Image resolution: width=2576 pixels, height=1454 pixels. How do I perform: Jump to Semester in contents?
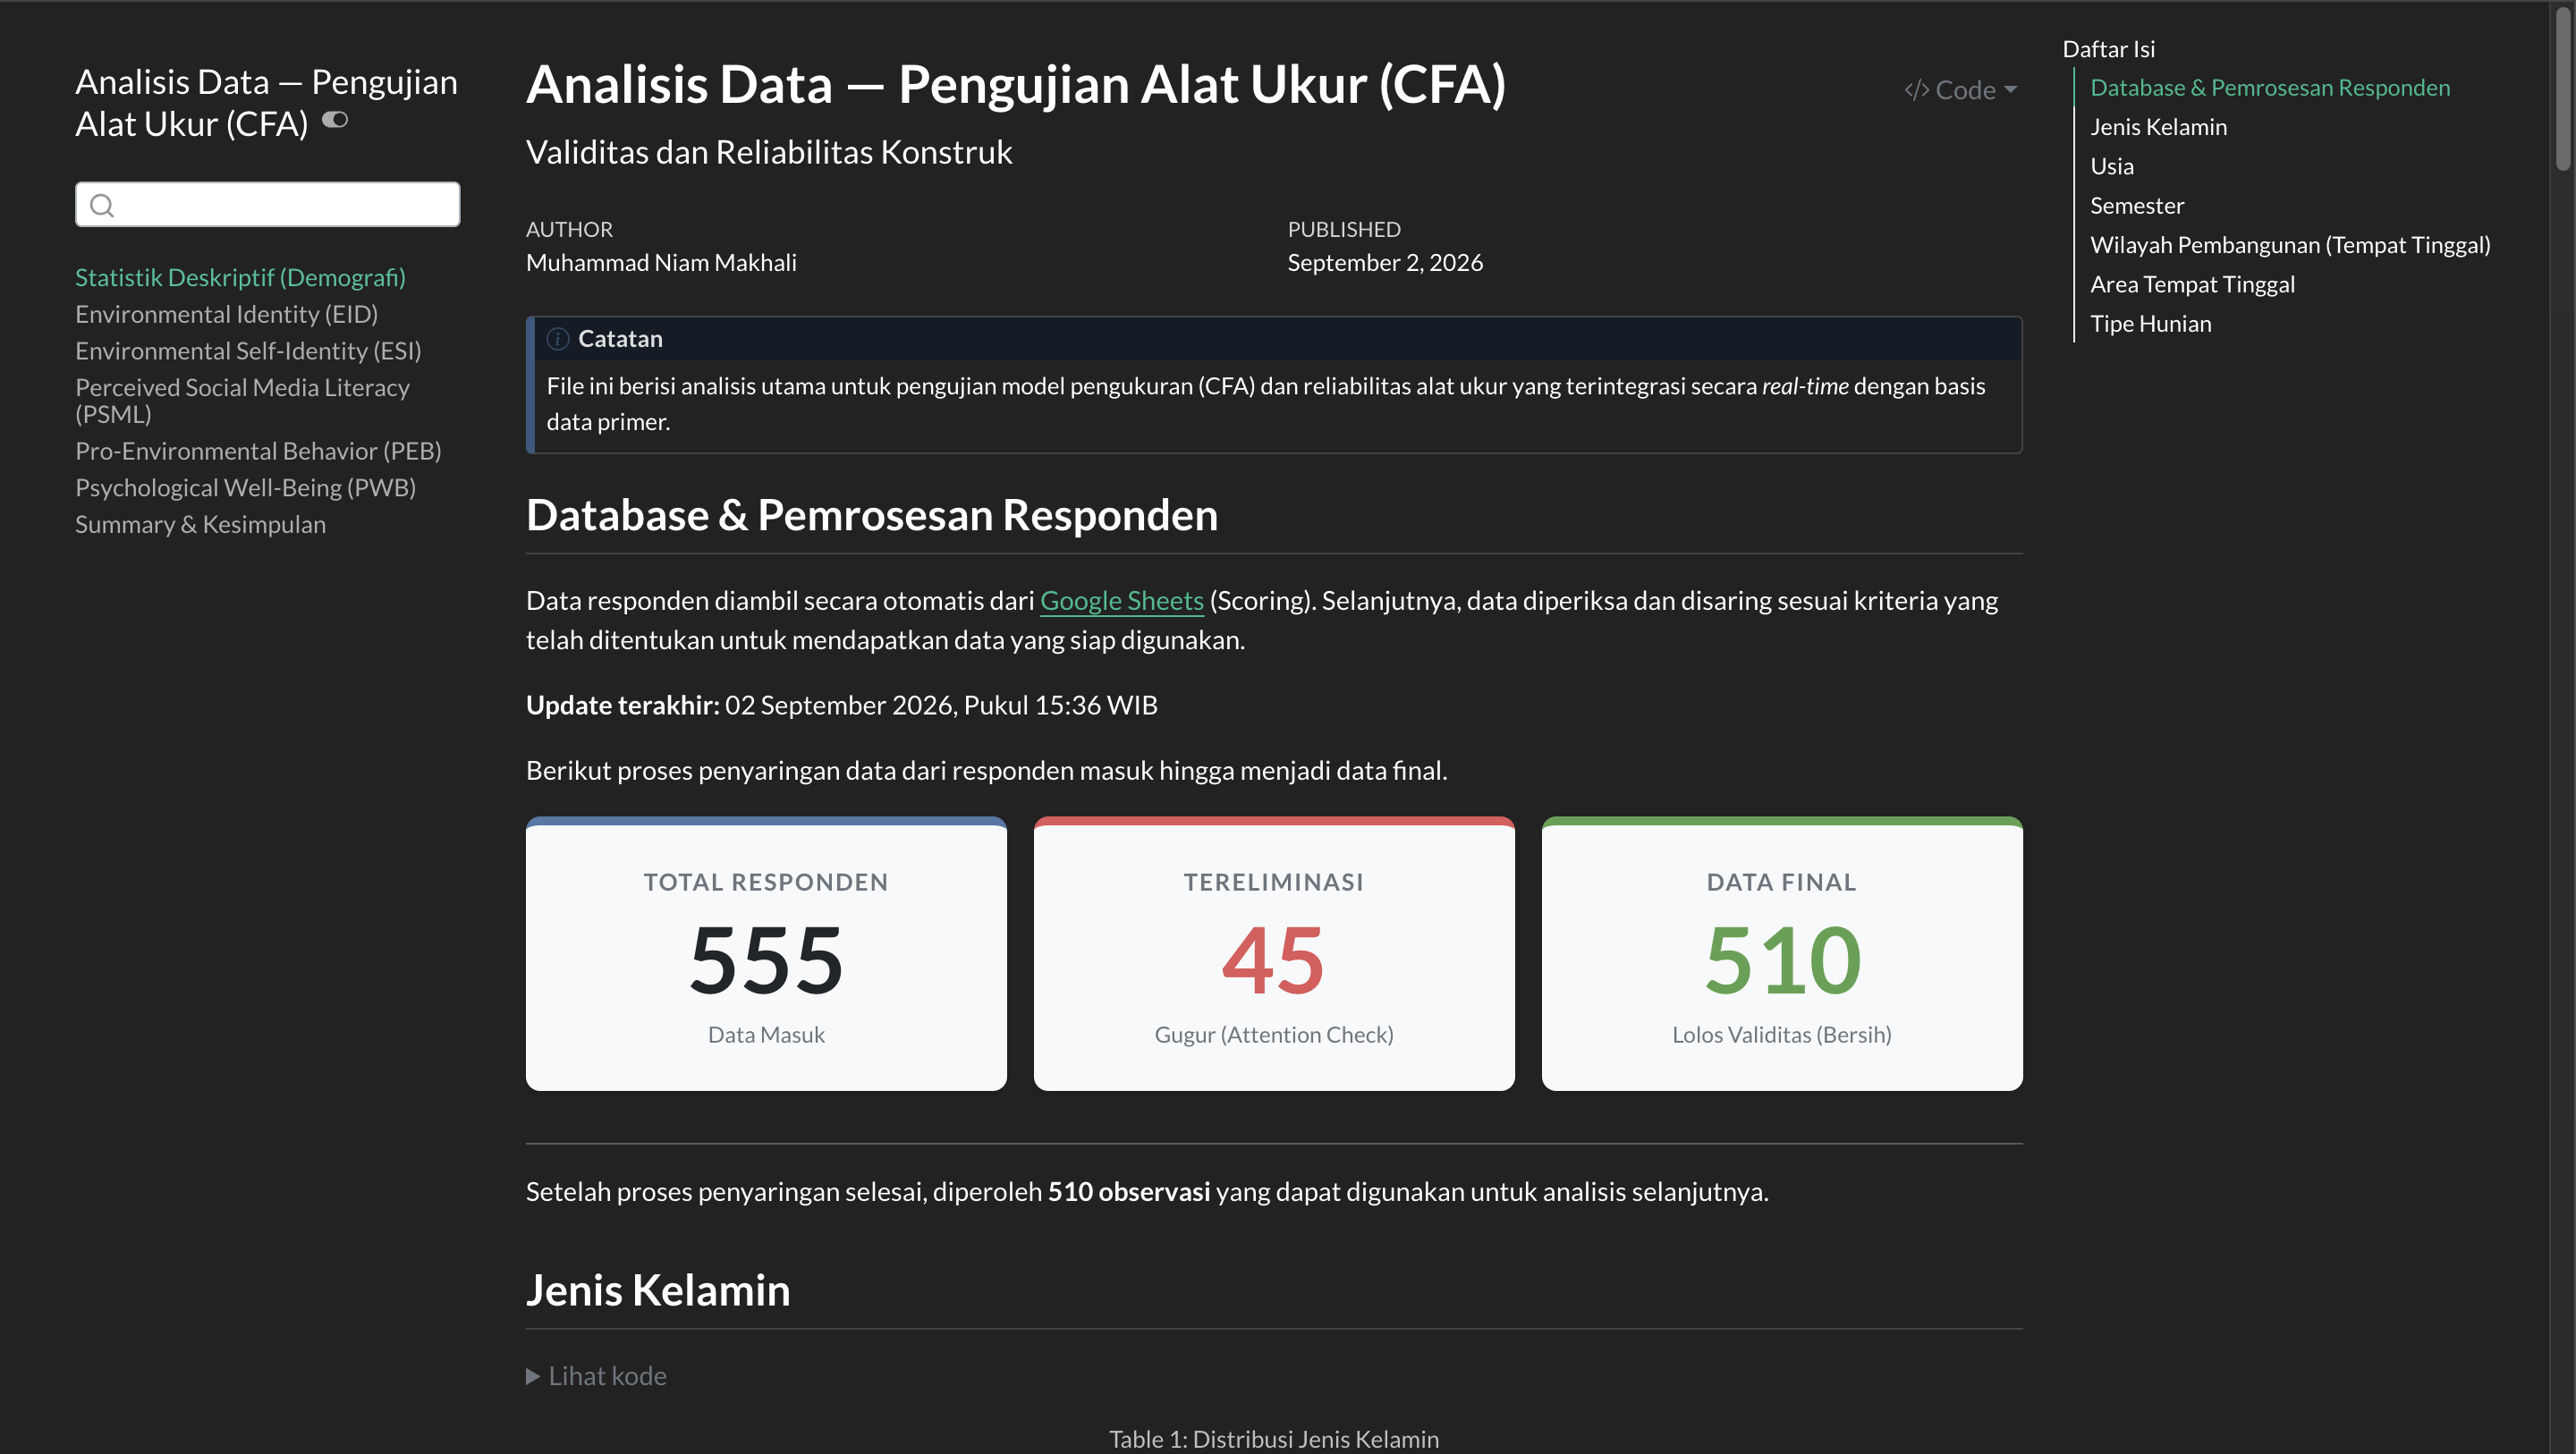click(2137, 206)
